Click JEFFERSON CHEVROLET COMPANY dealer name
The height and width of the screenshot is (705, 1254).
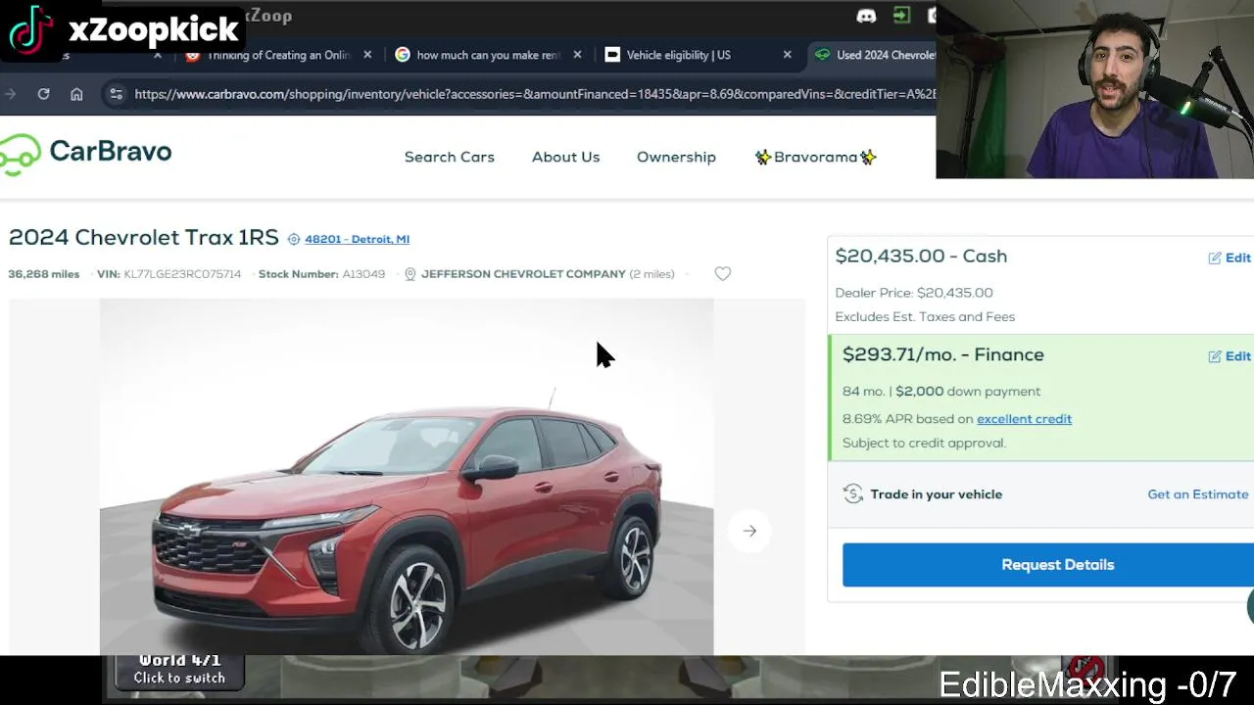523,274
